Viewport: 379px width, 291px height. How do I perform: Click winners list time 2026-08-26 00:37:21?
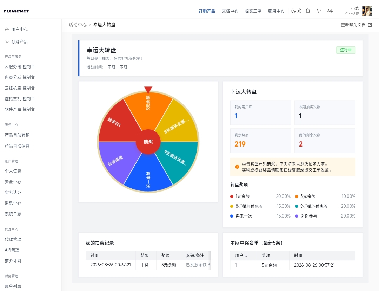click(314, 265)
